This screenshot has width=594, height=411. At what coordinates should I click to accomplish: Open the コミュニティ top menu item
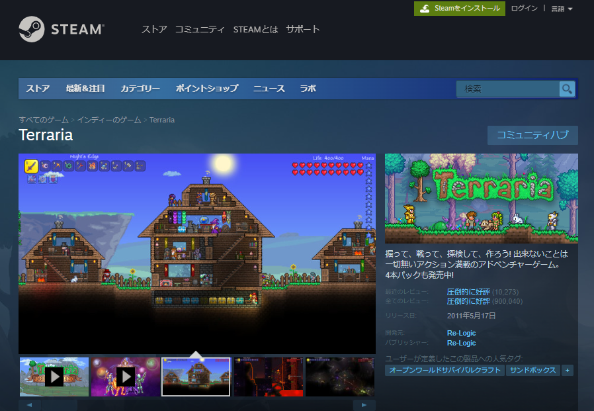199,29
